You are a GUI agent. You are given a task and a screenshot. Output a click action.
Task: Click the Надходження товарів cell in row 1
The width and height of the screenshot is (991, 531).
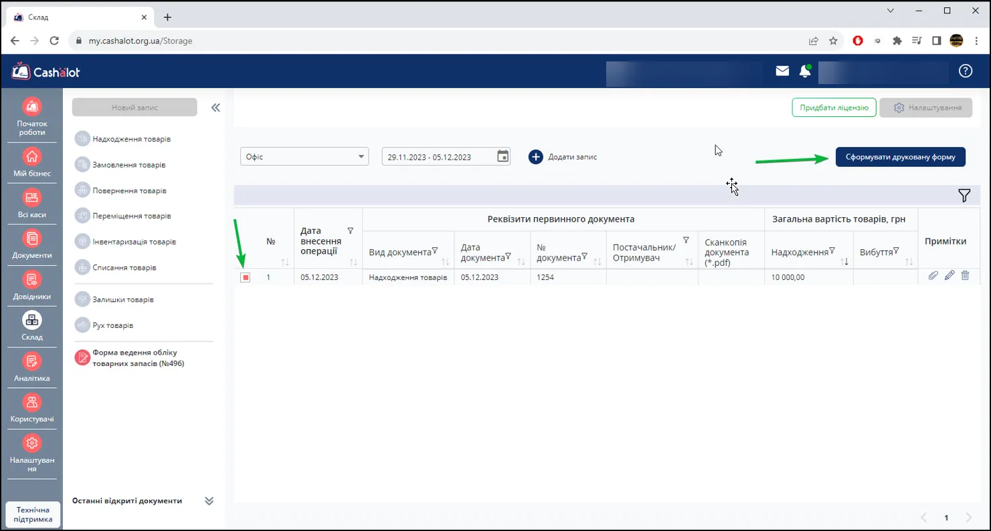[x=408, y=277]
